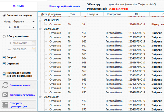Click the 'Отримана' direction cell in row 971
The height and width of the screenshot is (112, 164).
(55, 88)
